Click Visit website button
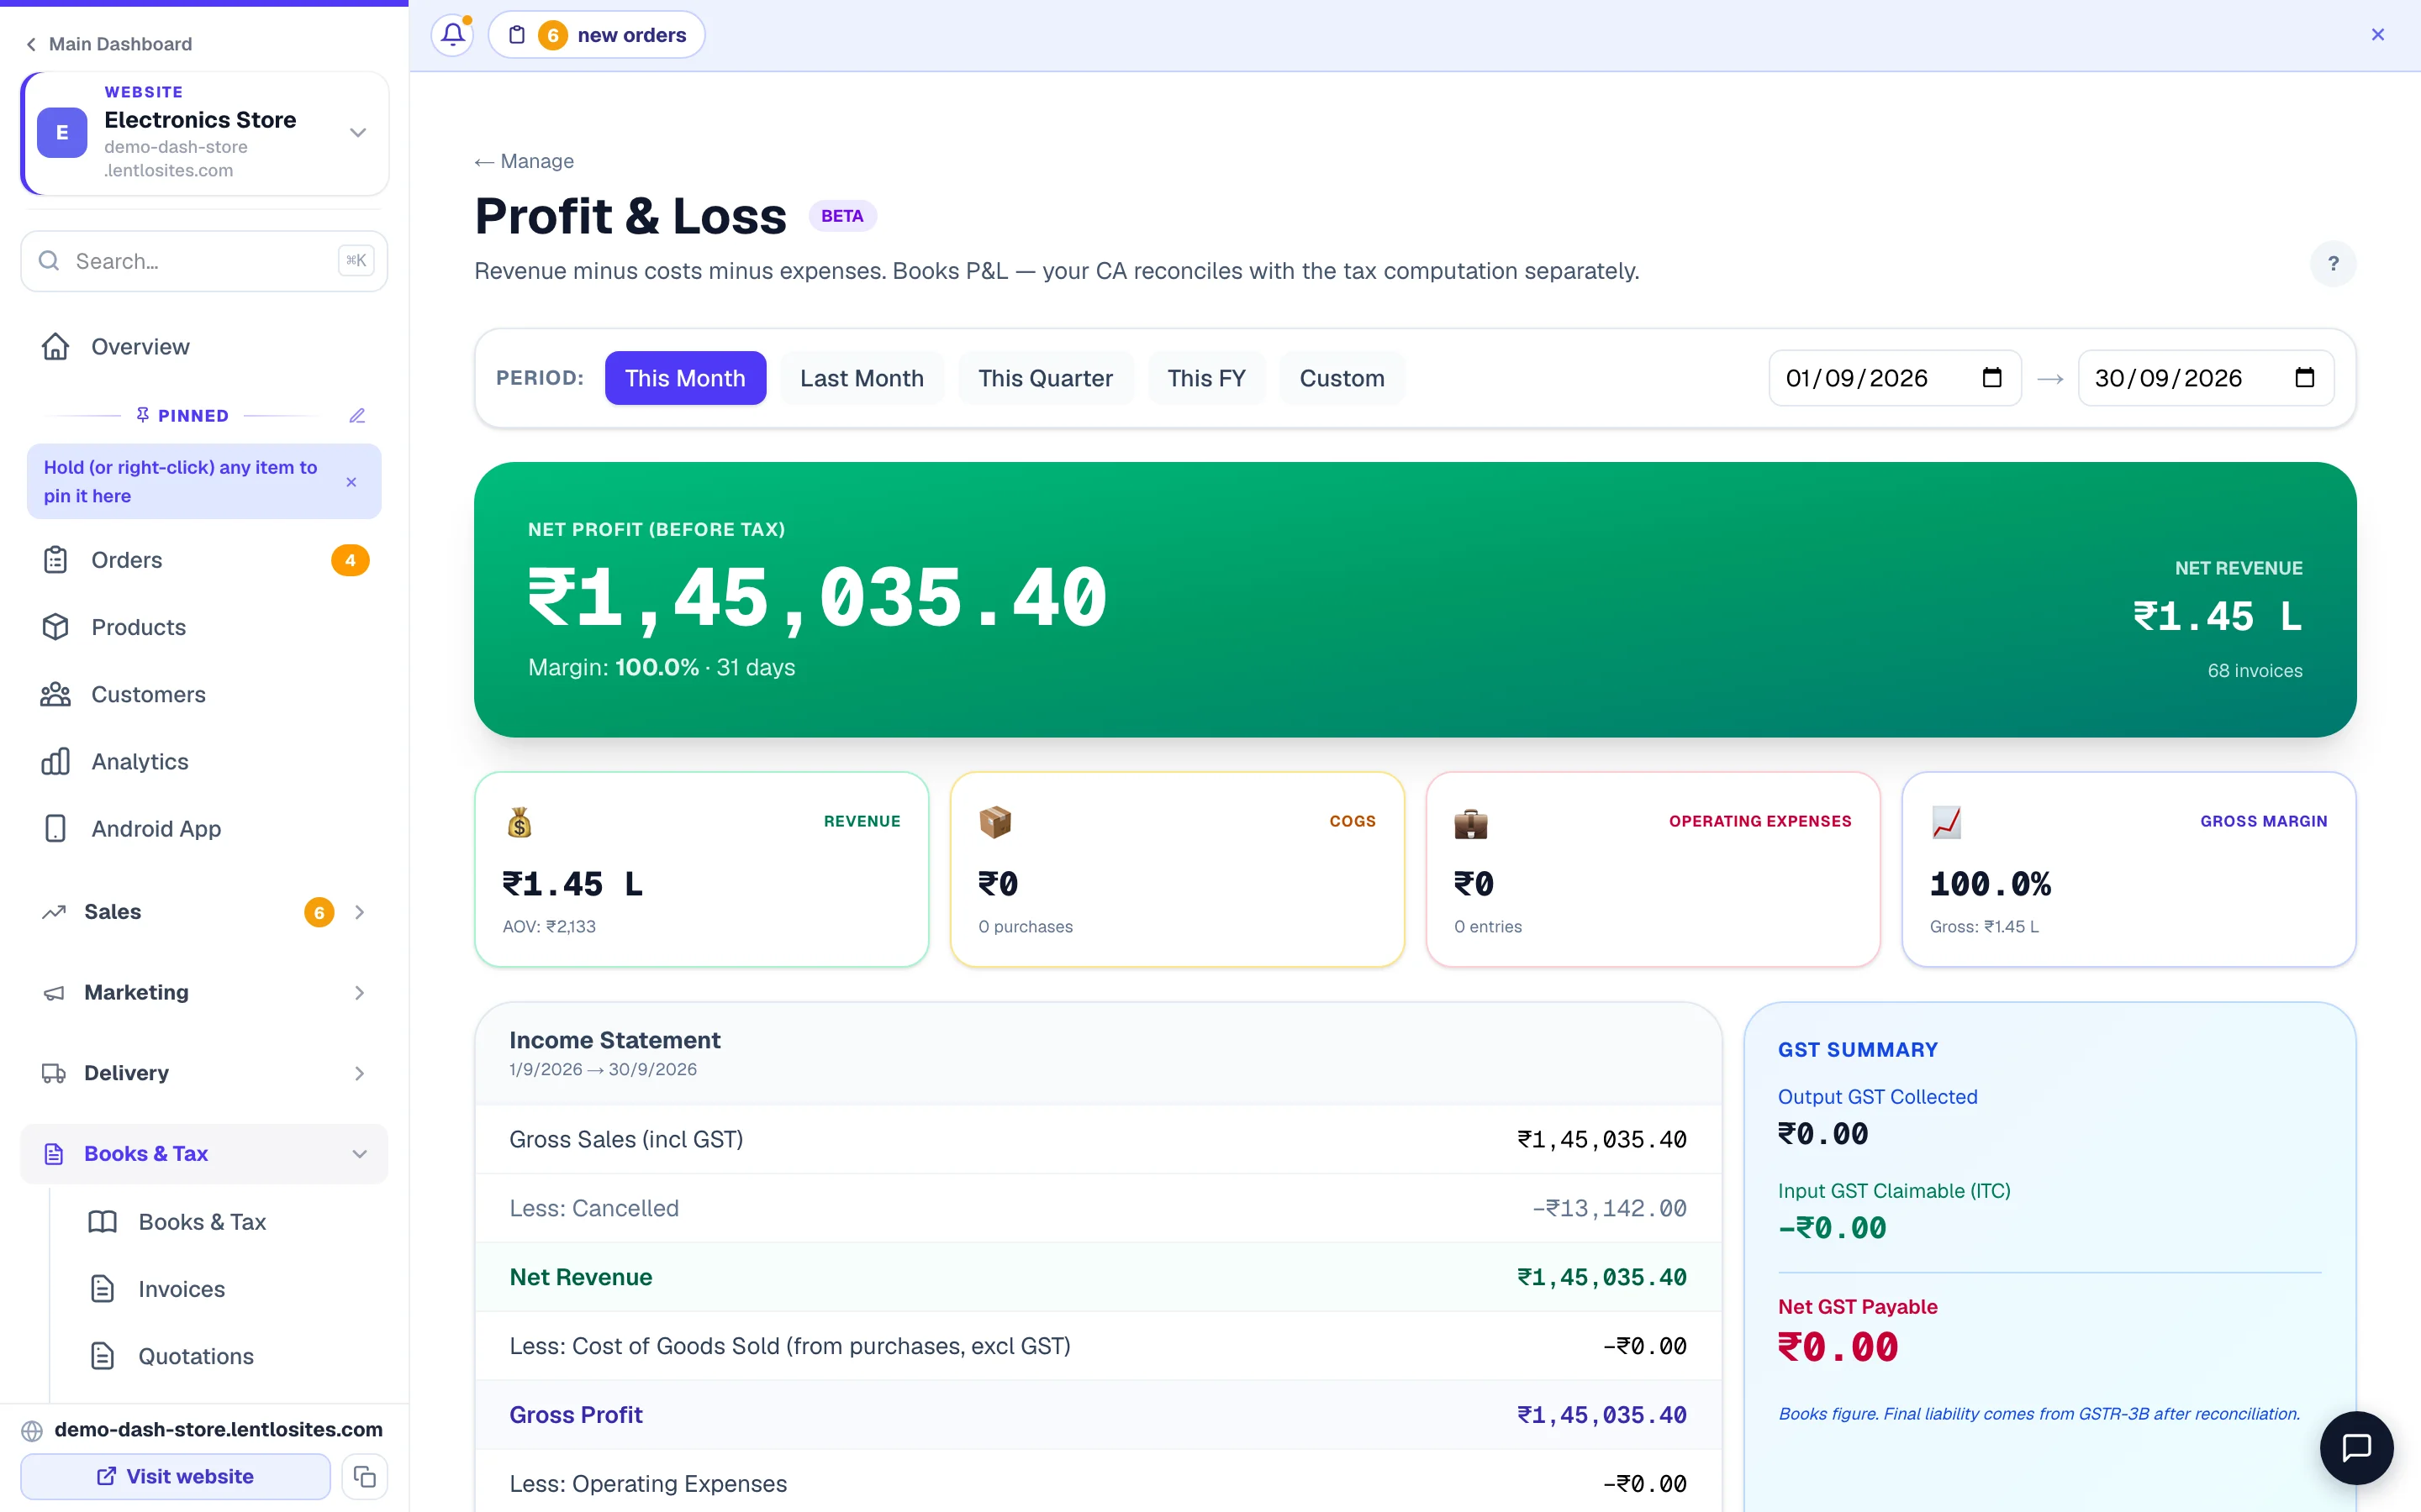The image size is (2421, 1512). (x=175, y=1476)
